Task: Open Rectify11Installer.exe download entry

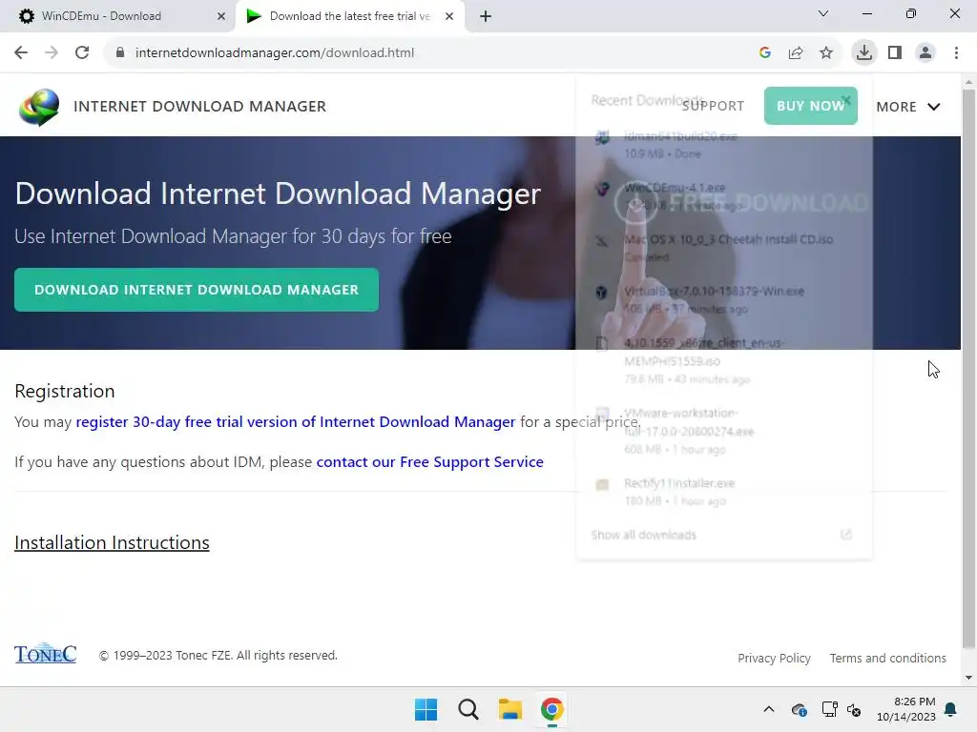Action: [723, 492]
